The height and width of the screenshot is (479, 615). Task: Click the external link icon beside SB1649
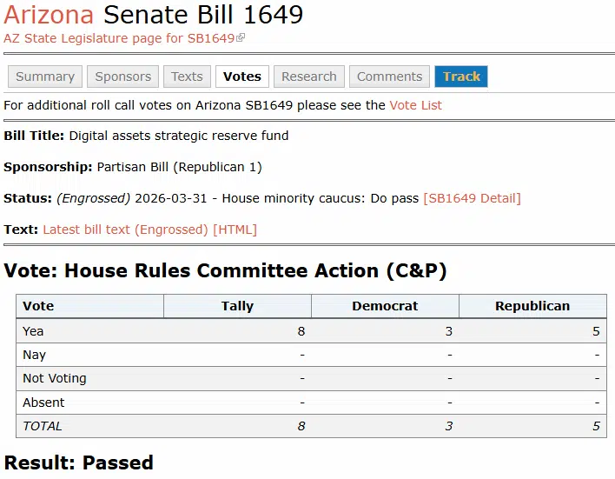point(241,38)
